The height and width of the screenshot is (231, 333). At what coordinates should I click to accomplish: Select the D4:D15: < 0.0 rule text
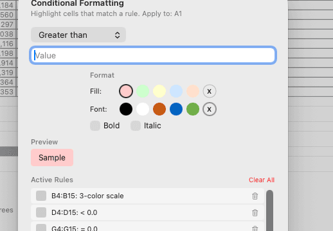[x=75, y=212]
